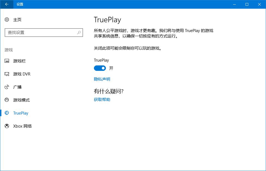This screenshot has width=266, height=171.
Task: Select the 主页 label
Action: pos(17,20)
